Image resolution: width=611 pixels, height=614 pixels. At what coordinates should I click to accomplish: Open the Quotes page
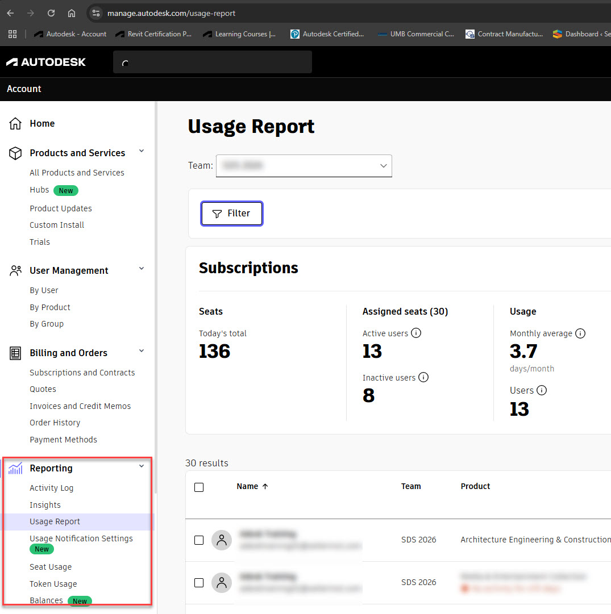(x=43, y=389)
